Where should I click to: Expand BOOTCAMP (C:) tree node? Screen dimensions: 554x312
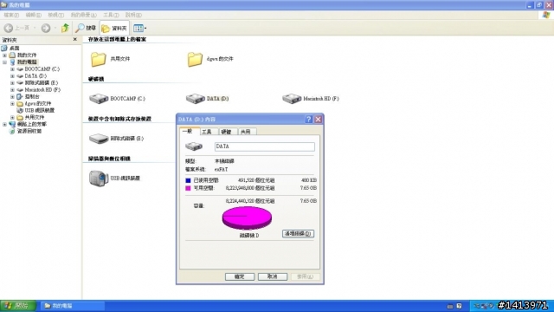[x=12, y=69]
